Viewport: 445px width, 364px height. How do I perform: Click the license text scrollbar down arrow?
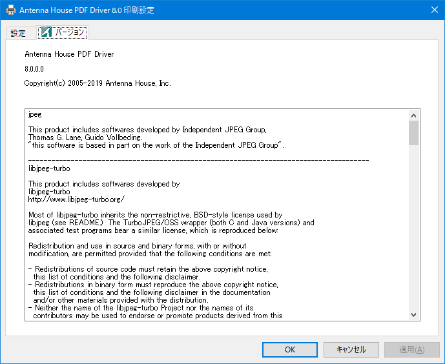click(414, 314)
